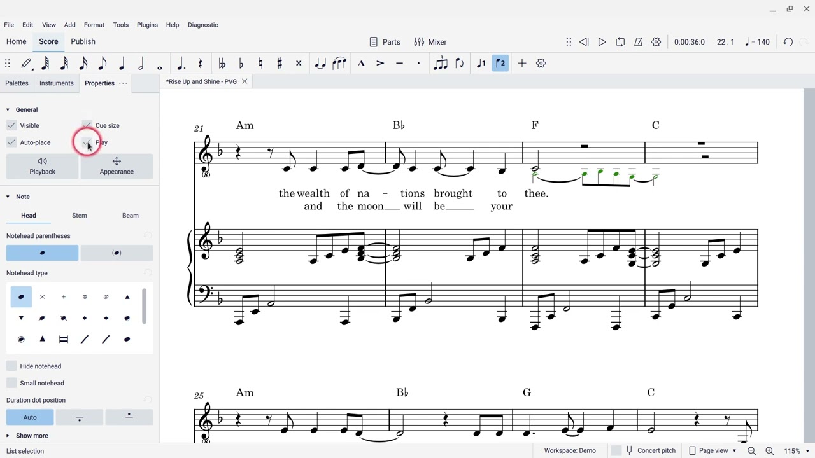Select the 32nd note duration
The width and height of the screenshot is (815, 458).
point(64,63)
